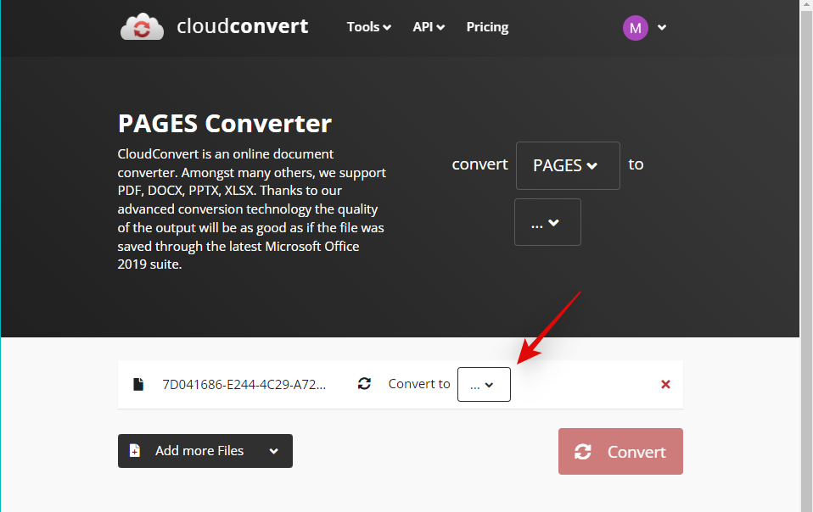Viewport: 813px width, 512px height.
Task: Open the purple M account avatar
Action: click(635, 27)
